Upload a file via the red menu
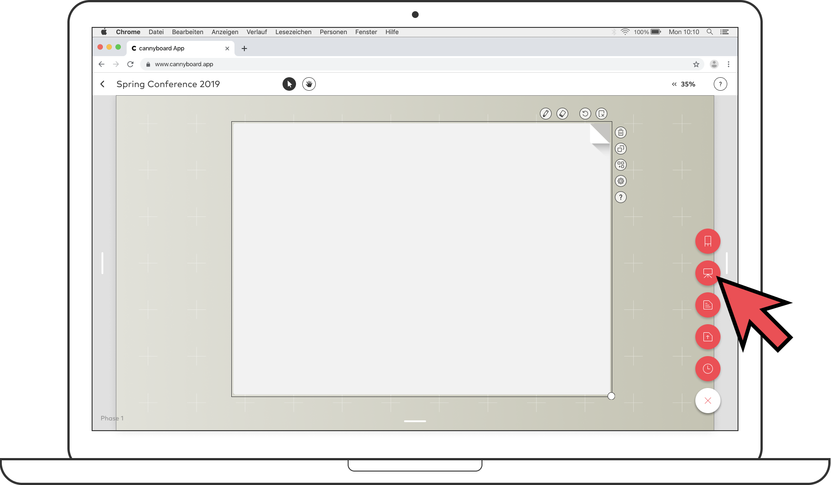The width and height of the screenshot is (831, 485). [x=708, y=337]
